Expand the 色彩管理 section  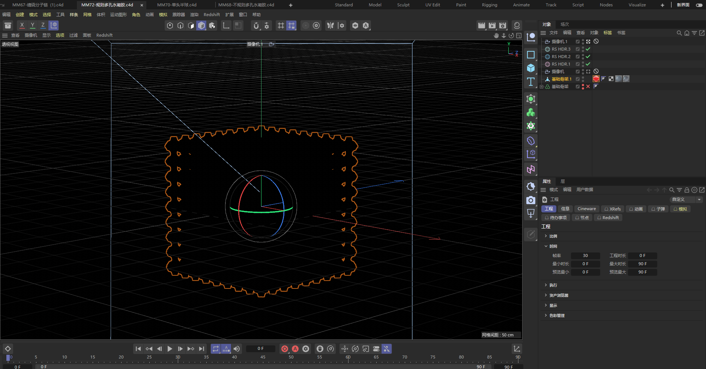[546, 315]
